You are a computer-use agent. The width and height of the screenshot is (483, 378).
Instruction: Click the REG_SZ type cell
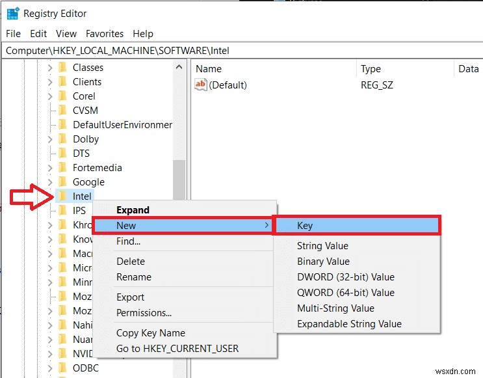tap(377, 85)
